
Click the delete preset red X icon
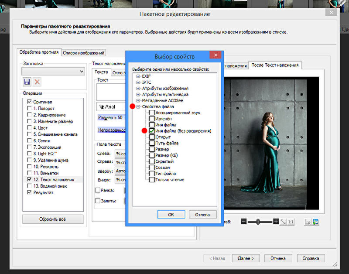pyautogui.click(x=37, y=82)
